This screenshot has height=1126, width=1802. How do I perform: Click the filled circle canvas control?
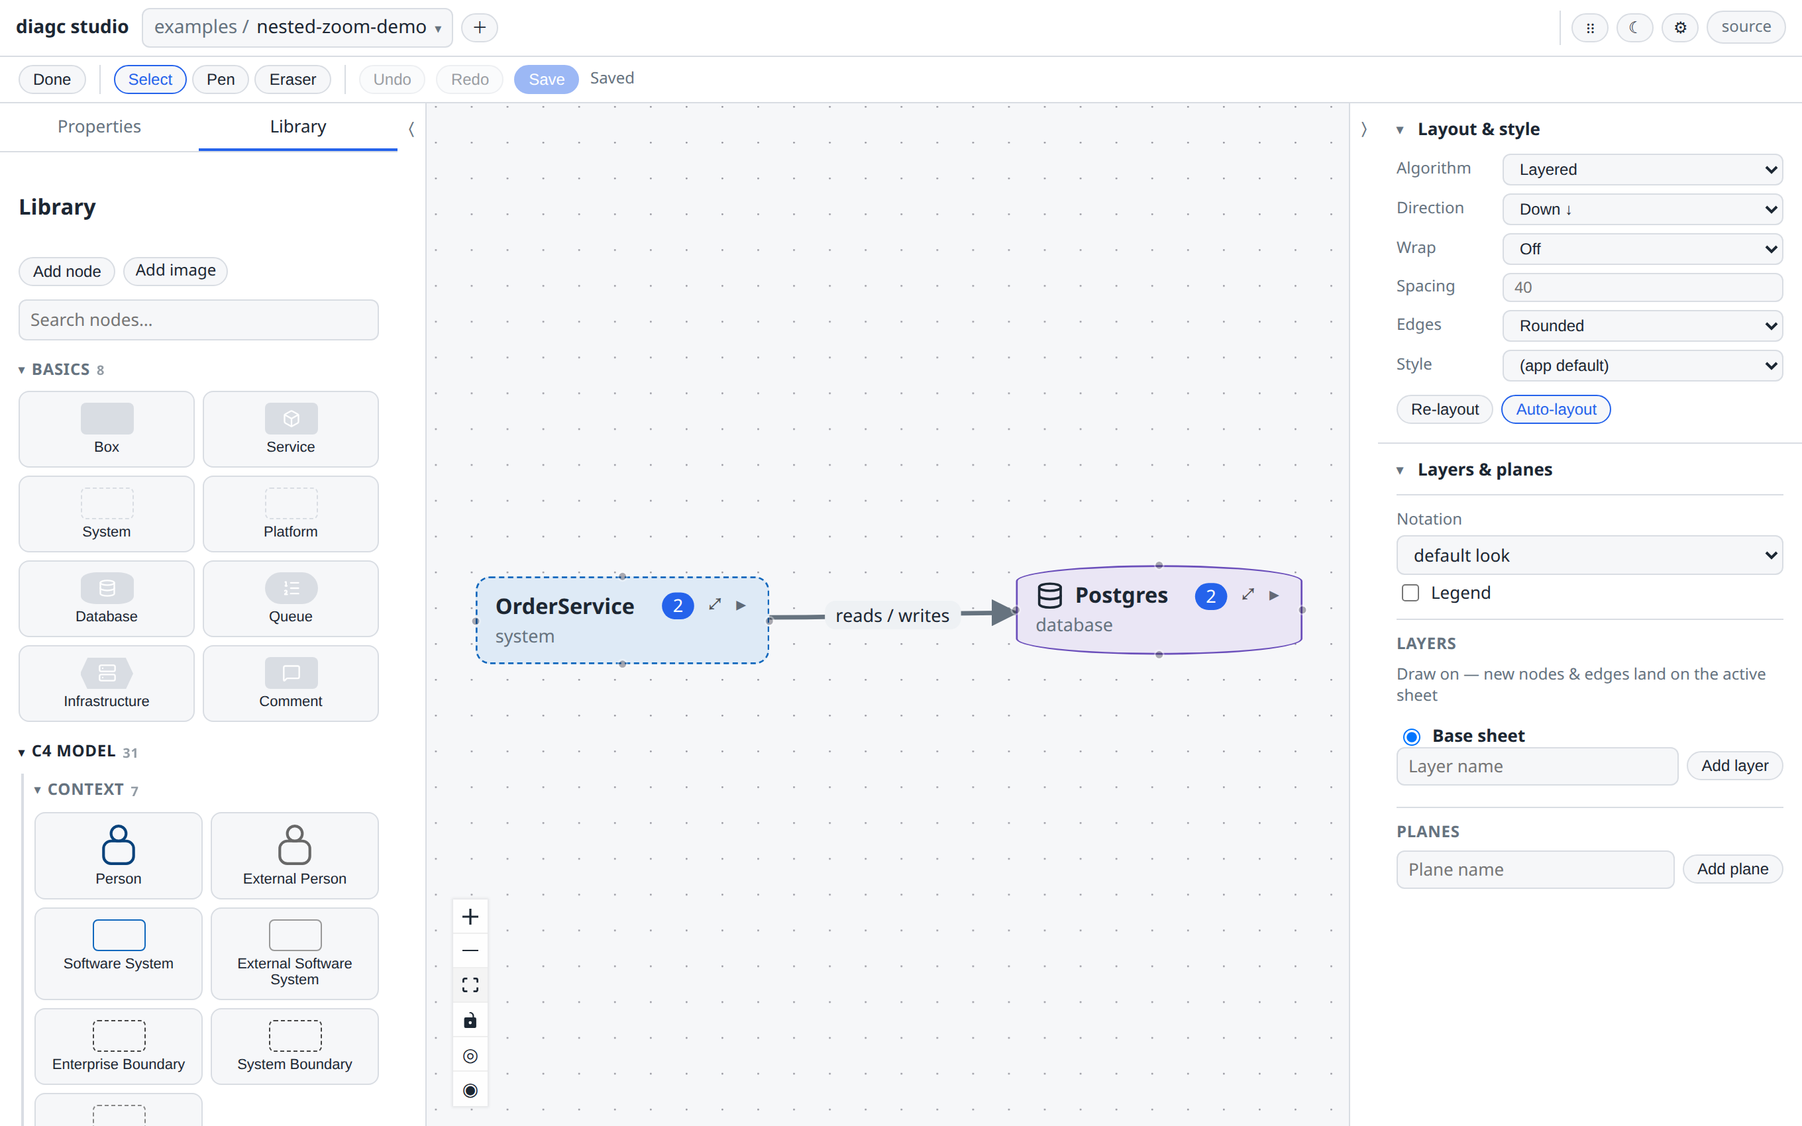coord(470,1090)
